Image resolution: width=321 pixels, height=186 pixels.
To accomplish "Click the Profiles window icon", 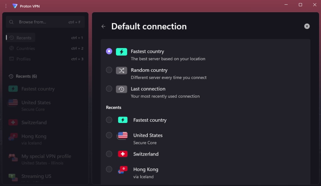I will click(12, 59).
